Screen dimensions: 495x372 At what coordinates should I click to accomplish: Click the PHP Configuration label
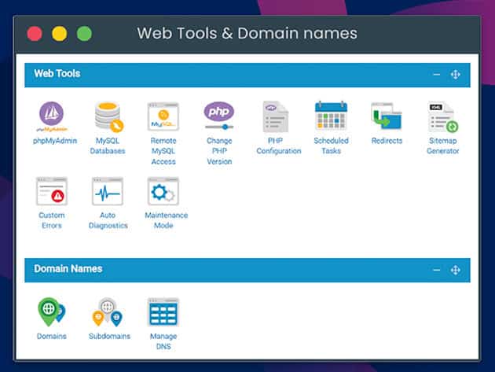(x=279, y=145)
